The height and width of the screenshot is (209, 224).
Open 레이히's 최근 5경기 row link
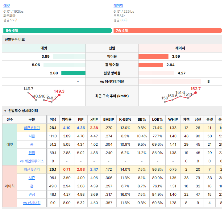(32, 169)
